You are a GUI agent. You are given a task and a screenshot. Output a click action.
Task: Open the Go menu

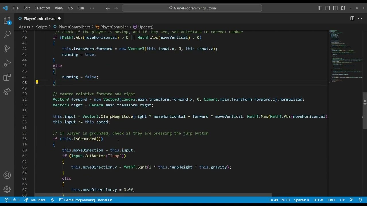pos(70,8)
